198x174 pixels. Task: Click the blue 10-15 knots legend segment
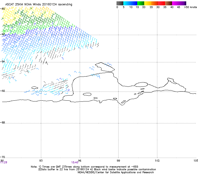134,3
